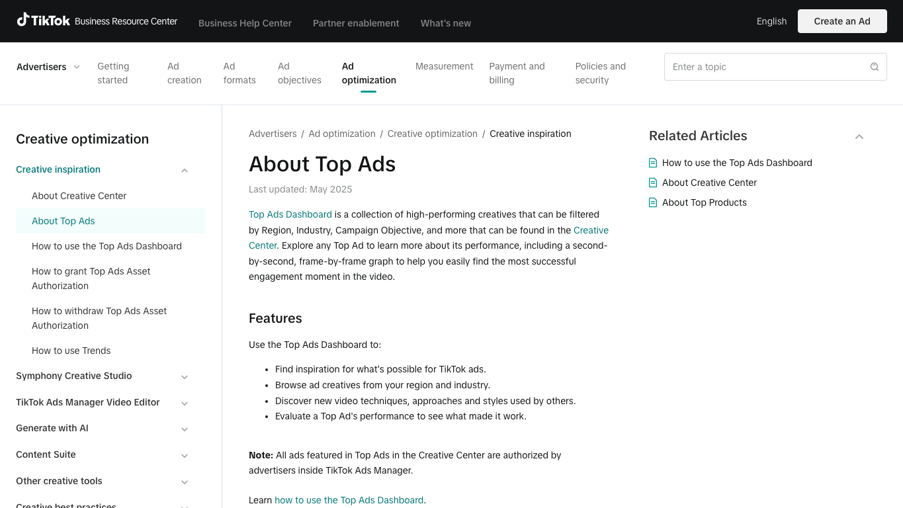Click document icon beside How to use the Top Ads Dashboard
The height and width of the screenshot is (508, 903).
coord(653,163)
